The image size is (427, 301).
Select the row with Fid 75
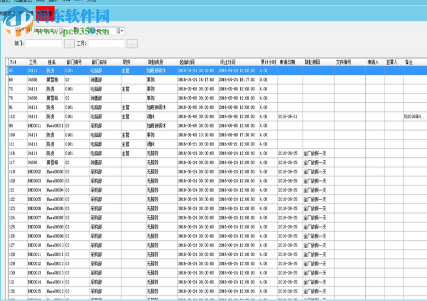coord(217,89)
